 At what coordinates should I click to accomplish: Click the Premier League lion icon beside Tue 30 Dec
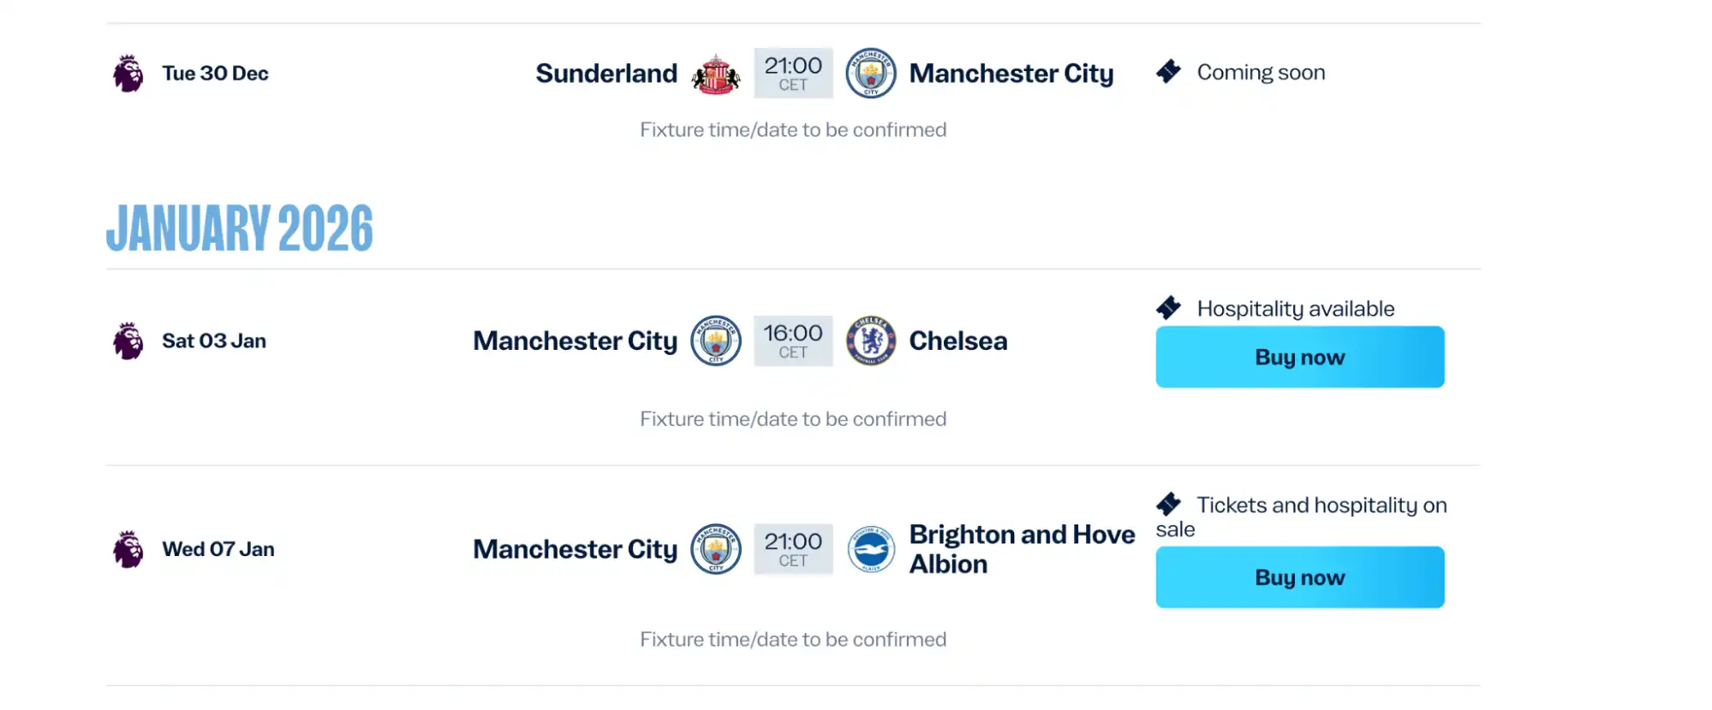point(128,73)
